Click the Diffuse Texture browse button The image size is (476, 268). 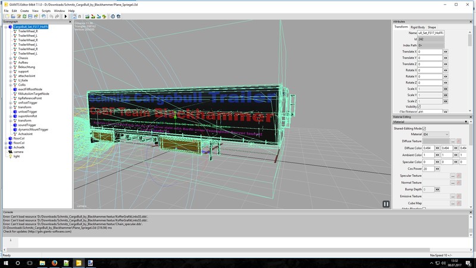(452, 141)
